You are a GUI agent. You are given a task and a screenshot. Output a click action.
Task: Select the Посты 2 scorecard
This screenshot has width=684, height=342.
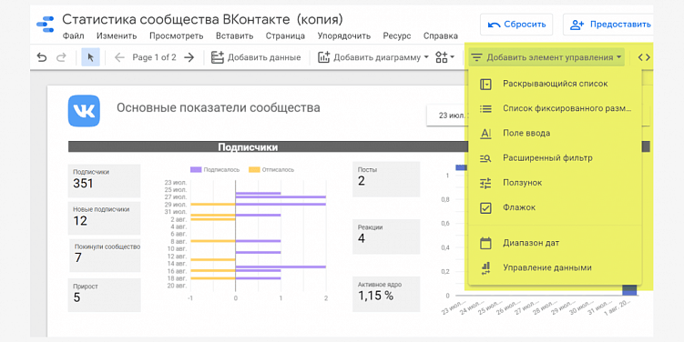tap(386, 179)
